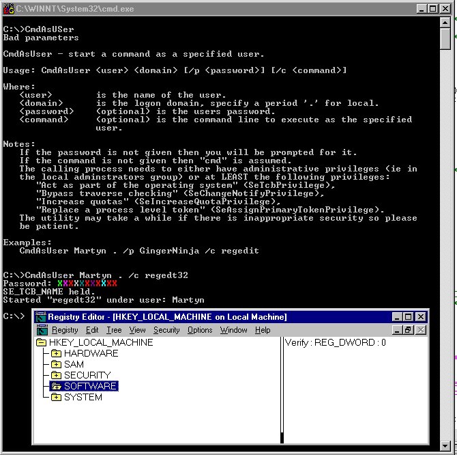Open the Registry menu
Image resolution: width=457 pixels, height=455 pixels.
[x=65, y=330]
